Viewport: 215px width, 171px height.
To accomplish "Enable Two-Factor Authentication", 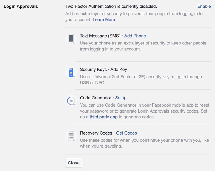I will (x=204, y=6).
